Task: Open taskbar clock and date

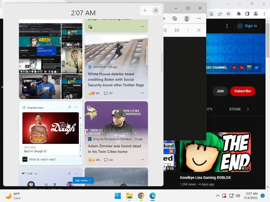Action: tap(251, 196)
